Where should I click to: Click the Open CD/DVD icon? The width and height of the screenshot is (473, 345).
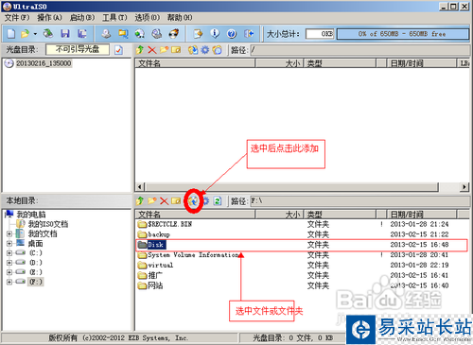(48, 34)
